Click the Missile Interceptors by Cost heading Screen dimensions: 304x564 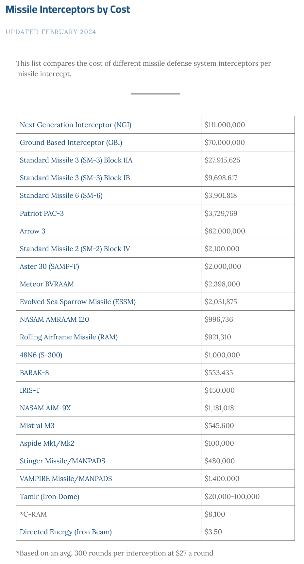(68, 9)
